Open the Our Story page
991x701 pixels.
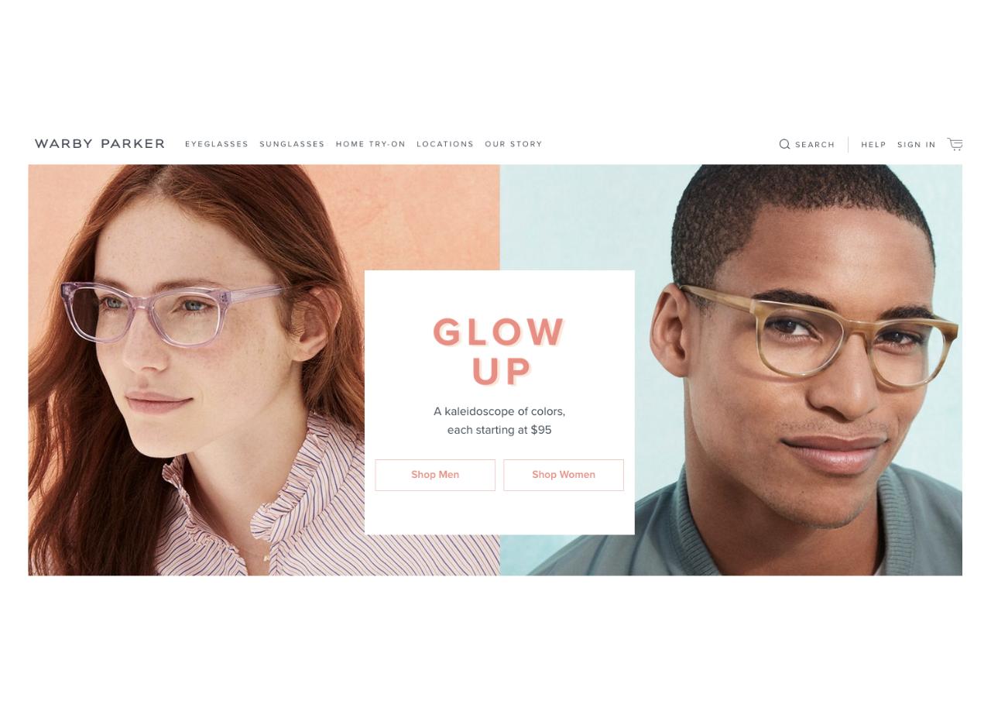coord(513,144)
